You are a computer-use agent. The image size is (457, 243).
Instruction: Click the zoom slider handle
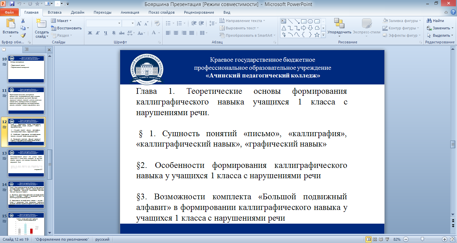[423, 239]
